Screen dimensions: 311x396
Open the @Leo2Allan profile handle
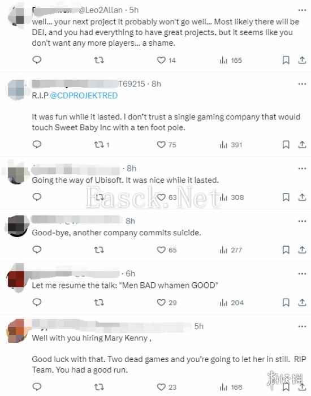[x=101, y=10]
